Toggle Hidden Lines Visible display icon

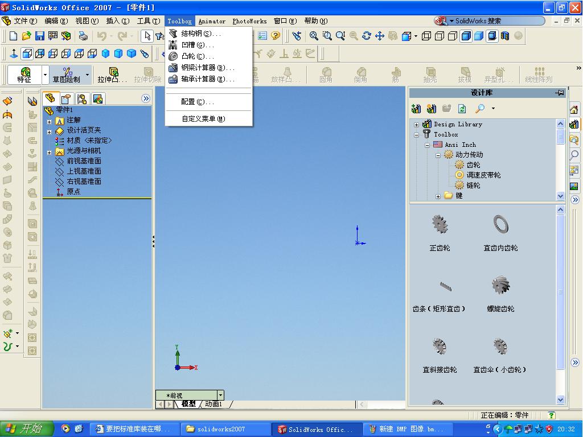440,36
